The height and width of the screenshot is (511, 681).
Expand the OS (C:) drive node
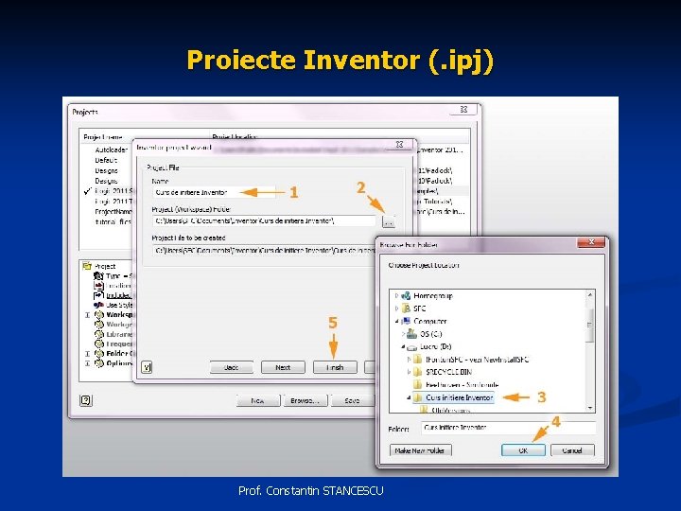(403, 334)
